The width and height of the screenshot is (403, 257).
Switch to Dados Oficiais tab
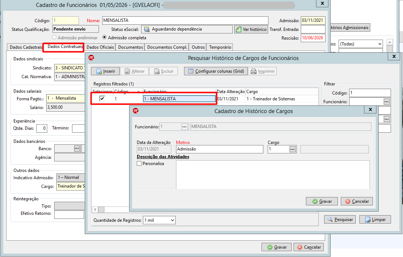pyautogui.click(x=100, y=47)
